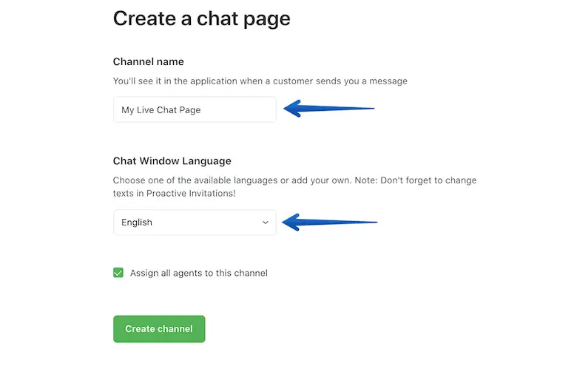Click the blue arrow pointing at language dropdown
577x366 pixels.
[330, 222]
